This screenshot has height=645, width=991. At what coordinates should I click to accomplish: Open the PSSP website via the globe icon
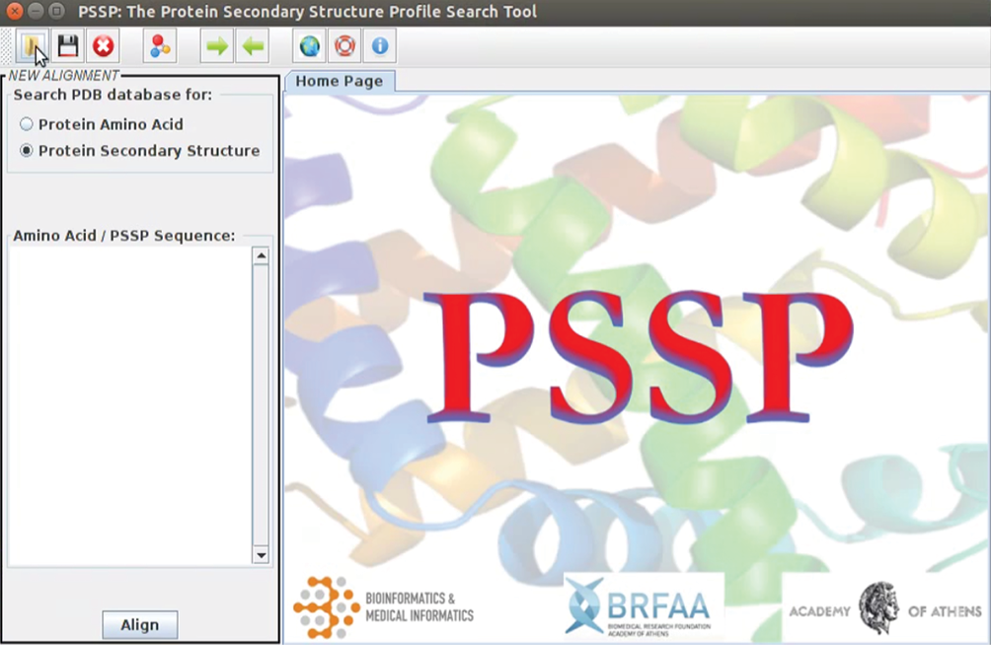309,45
